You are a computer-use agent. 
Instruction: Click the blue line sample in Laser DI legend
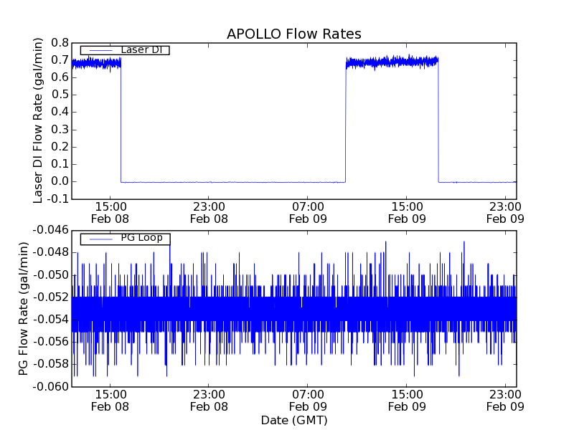click(100, 50)
